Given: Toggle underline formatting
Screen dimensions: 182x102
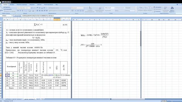Looking at the screenshot, I should [22, 11].
